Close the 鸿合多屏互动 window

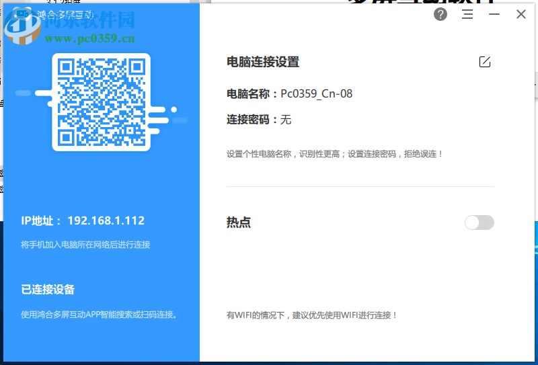521,14
